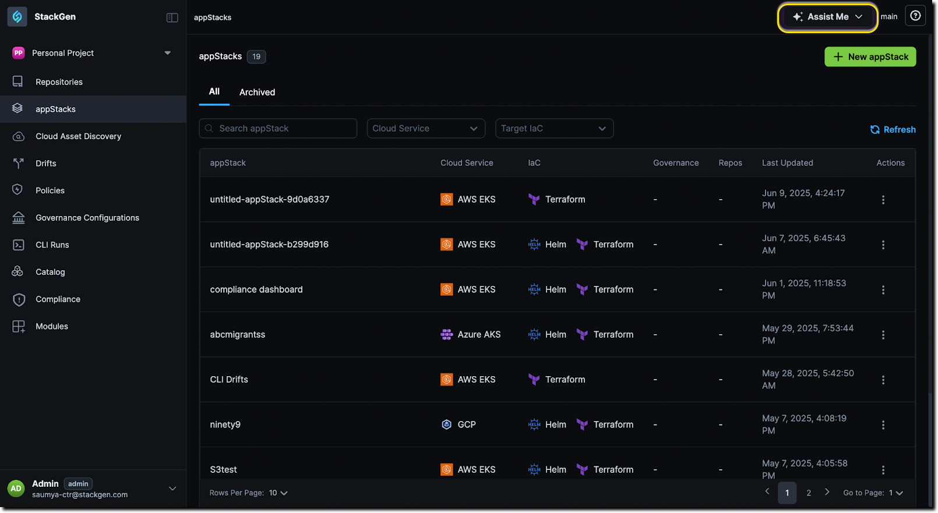Click the Governance column header

(676, 163)
